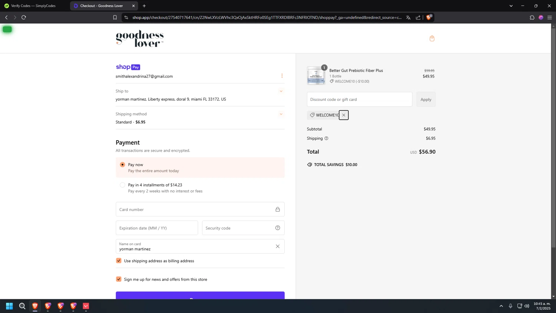The width and height of the screenshot is (556, 313).
Task: Uncheck Sign me up for news and offers
Action: pos(119,279)
